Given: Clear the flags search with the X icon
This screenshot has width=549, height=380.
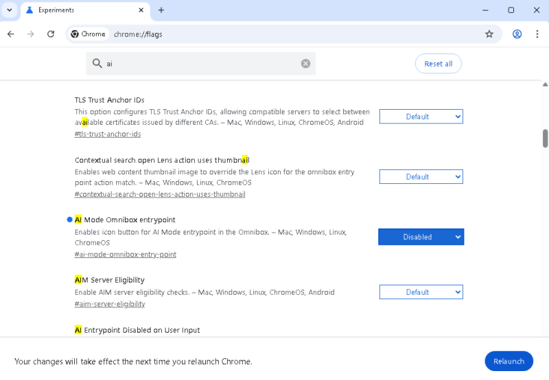Looking at the screenshot, I should click(305, 63).
